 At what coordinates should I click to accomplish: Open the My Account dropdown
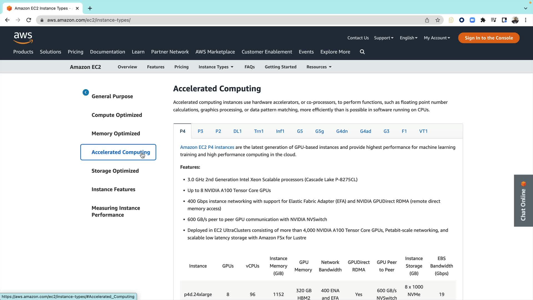(x=437, y=38)
